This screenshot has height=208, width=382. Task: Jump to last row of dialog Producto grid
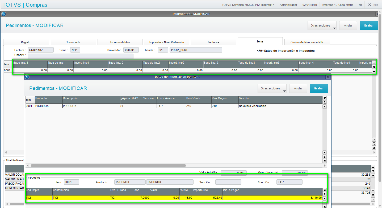coord(324,161)
